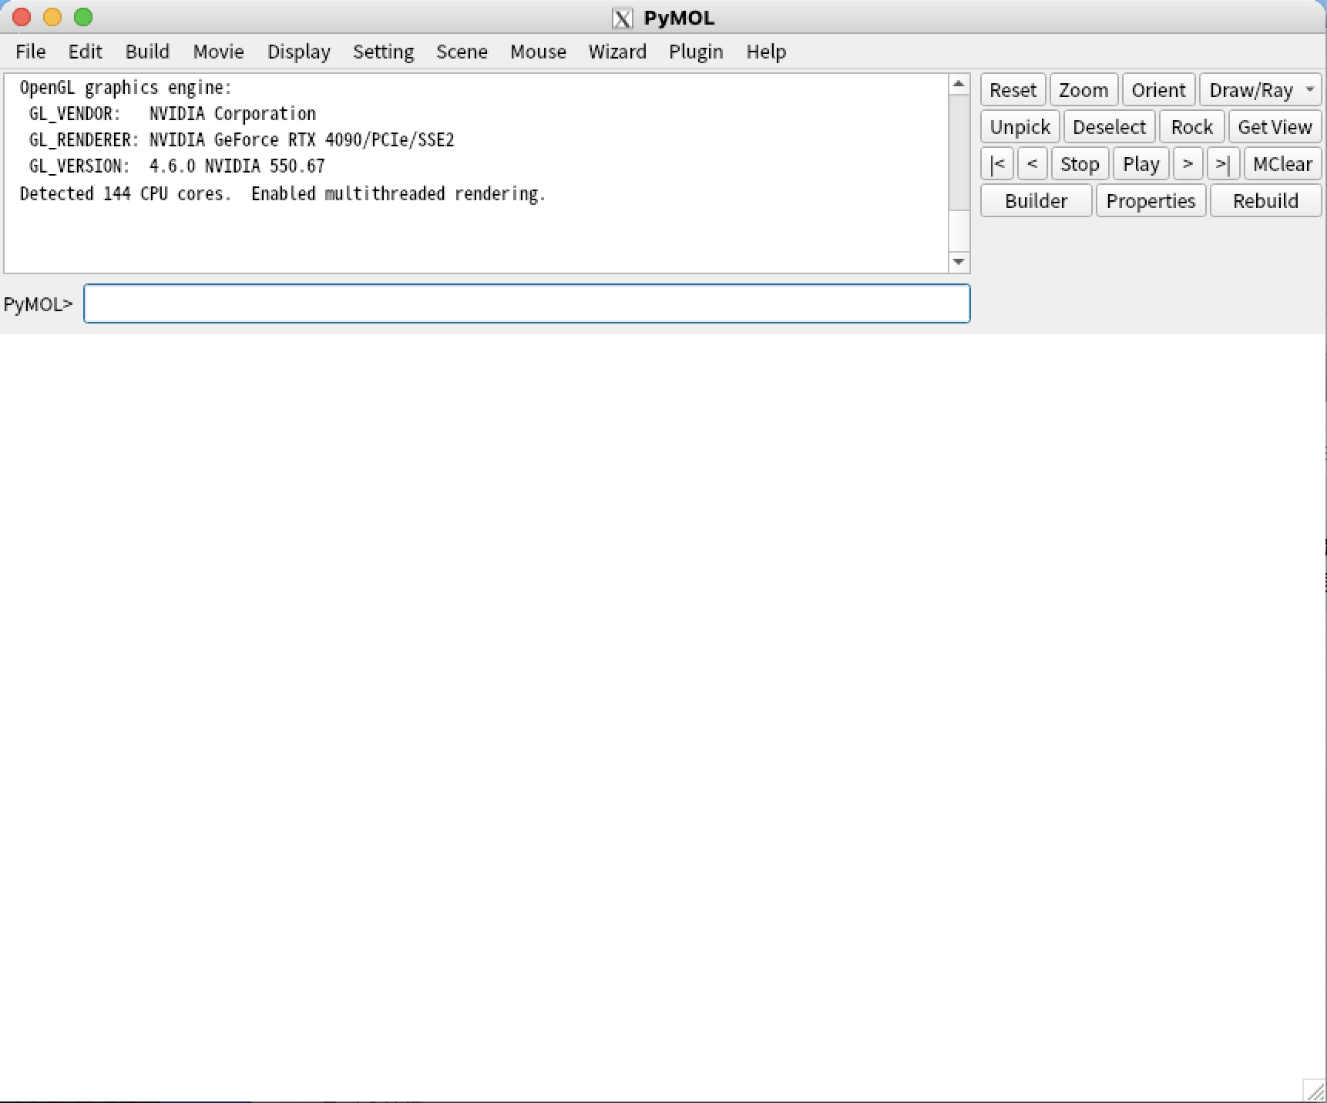Open the Mouse menu
Screen dimensions: 1327x1103
coord(538,52)
